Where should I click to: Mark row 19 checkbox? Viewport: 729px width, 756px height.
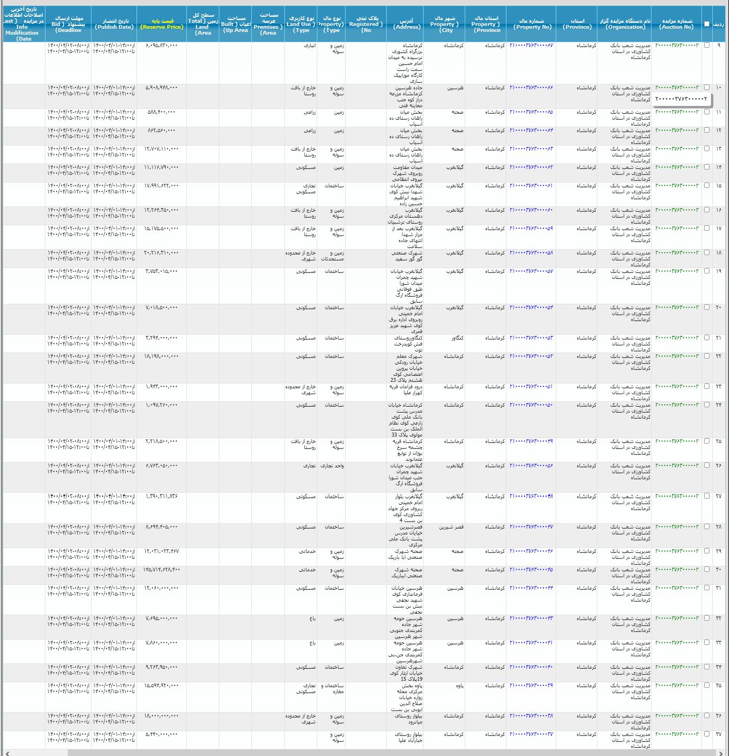(x=706, y=271)
